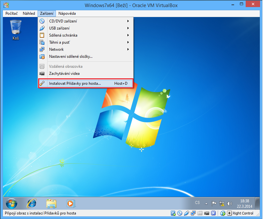263x219 pixels.
Task: Click Táhni a pusť submenu arrow
Action: click(x=128, y=42)
